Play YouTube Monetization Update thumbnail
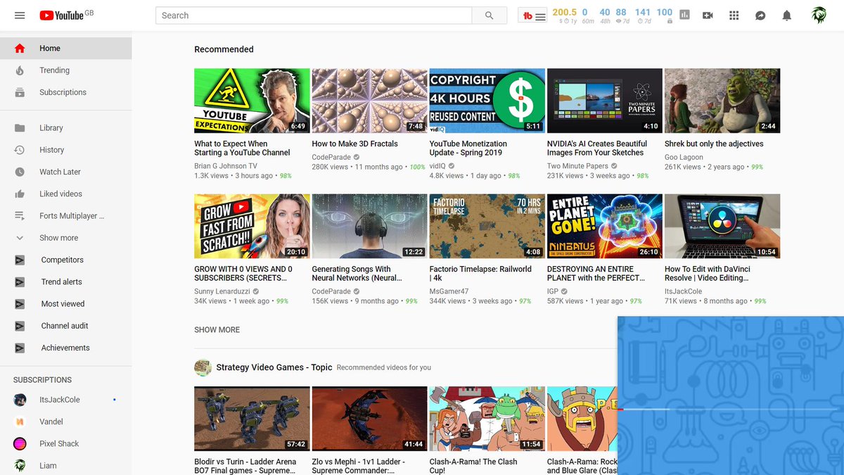This screenshot has height=475, width=844. point(487,101)
